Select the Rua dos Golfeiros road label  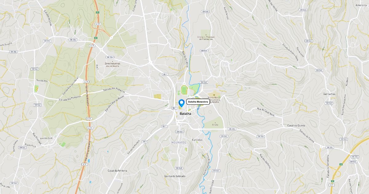point(265,161)
